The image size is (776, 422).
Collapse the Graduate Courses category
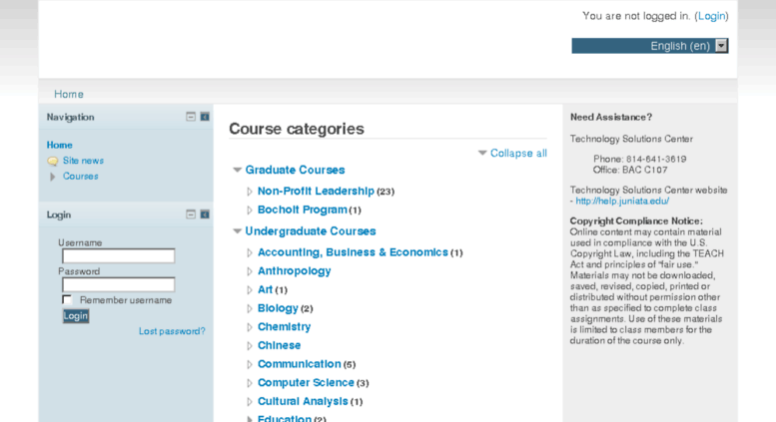pyautogui.click(x=237, y=170)
